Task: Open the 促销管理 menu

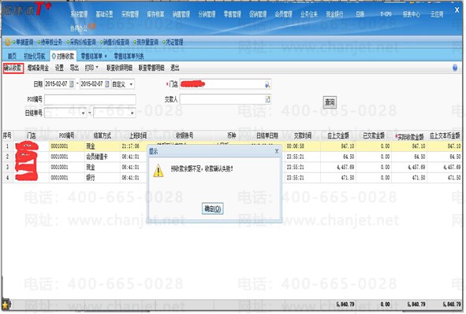Action: (x=258, y=14)
